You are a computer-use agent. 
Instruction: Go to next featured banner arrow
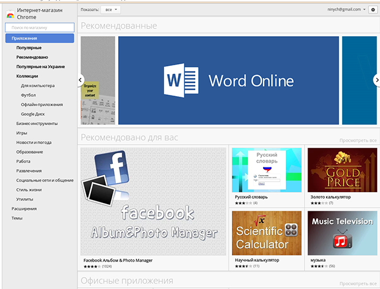(x=376, y=80)
